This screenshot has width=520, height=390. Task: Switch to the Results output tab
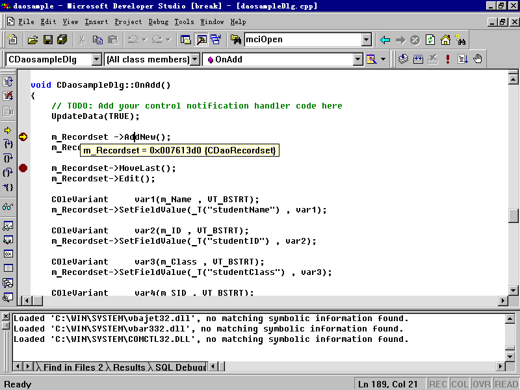pos(129,367)
